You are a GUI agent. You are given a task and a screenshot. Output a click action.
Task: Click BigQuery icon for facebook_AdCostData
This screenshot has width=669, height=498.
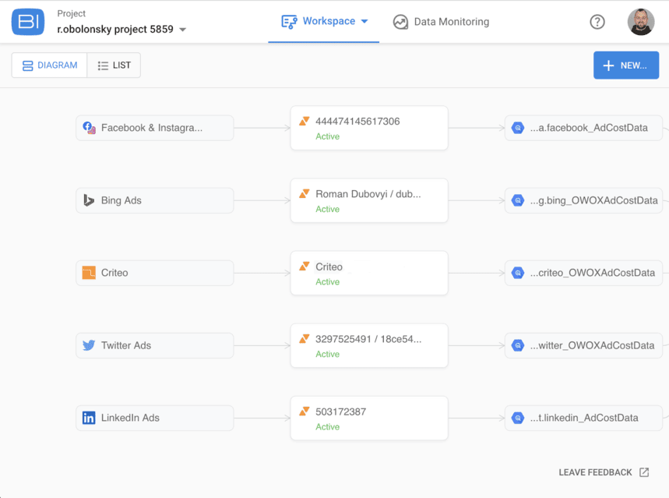(518, 128)
